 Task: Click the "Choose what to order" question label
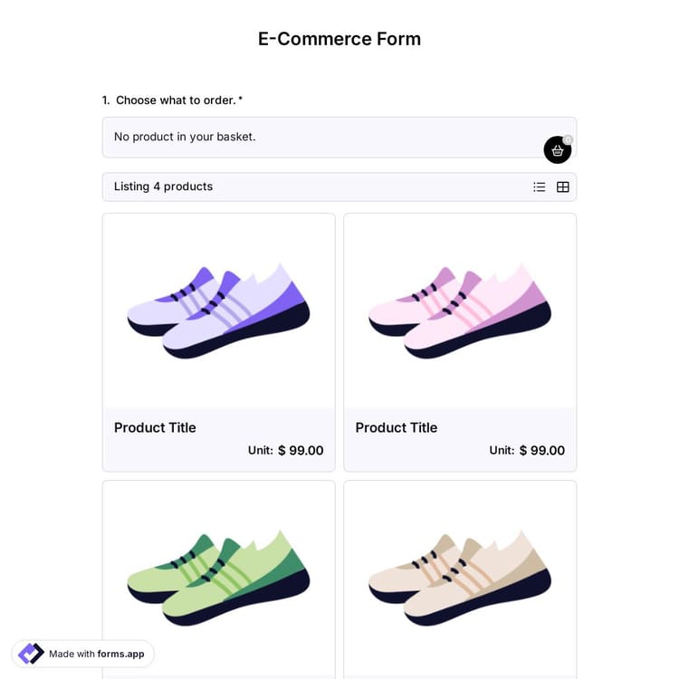coord(176,100)
